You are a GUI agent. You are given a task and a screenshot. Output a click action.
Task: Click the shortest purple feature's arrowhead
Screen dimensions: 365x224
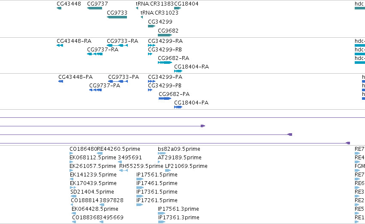[x=203, y=126]
